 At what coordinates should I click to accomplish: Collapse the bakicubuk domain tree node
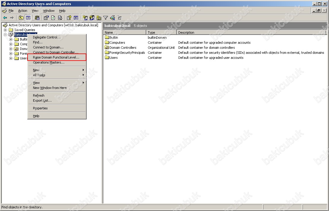[x=5, y=35]
